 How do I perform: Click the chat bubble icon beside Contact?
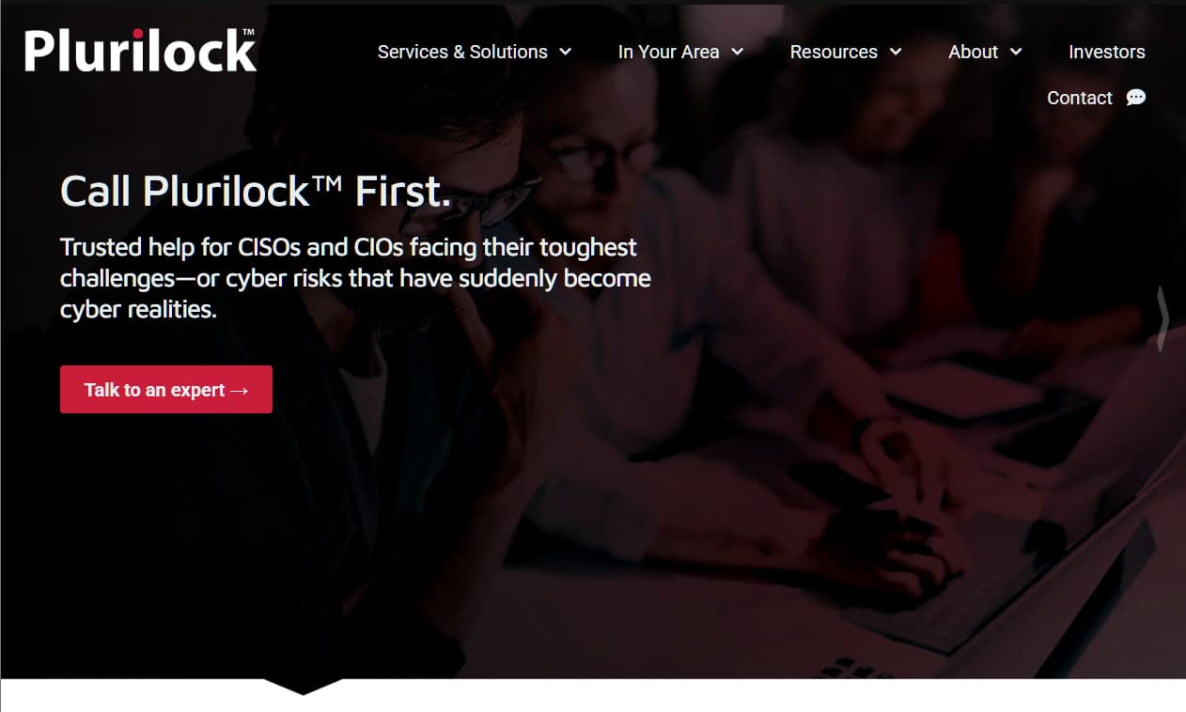1136,98
